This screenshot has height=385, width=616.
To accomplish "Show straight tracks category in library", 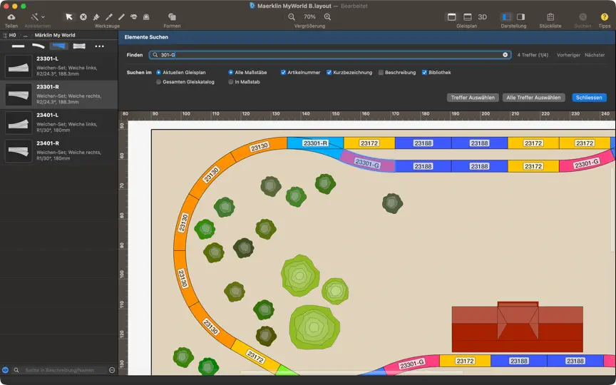I will 18,46.
